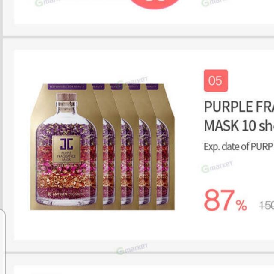The image size is (274, 274).
Task: Click the cork stopper of the bottle
Action: (66, 98)
